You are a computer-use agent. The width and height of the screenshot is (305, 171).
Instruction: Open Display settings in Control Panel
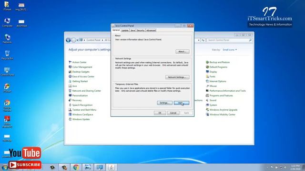click(x=211, y=72)
